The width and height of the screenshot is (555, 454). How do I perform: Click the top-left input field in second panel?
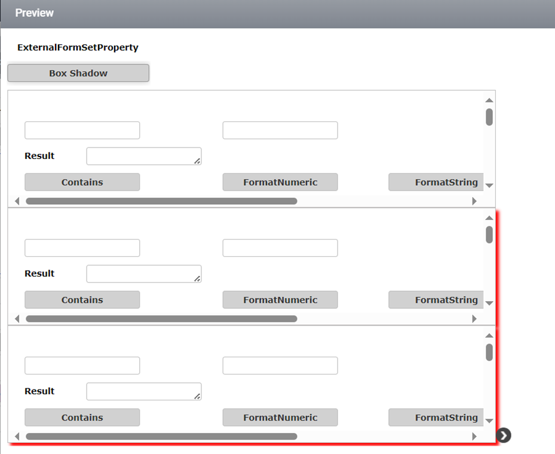pos(82,248)
